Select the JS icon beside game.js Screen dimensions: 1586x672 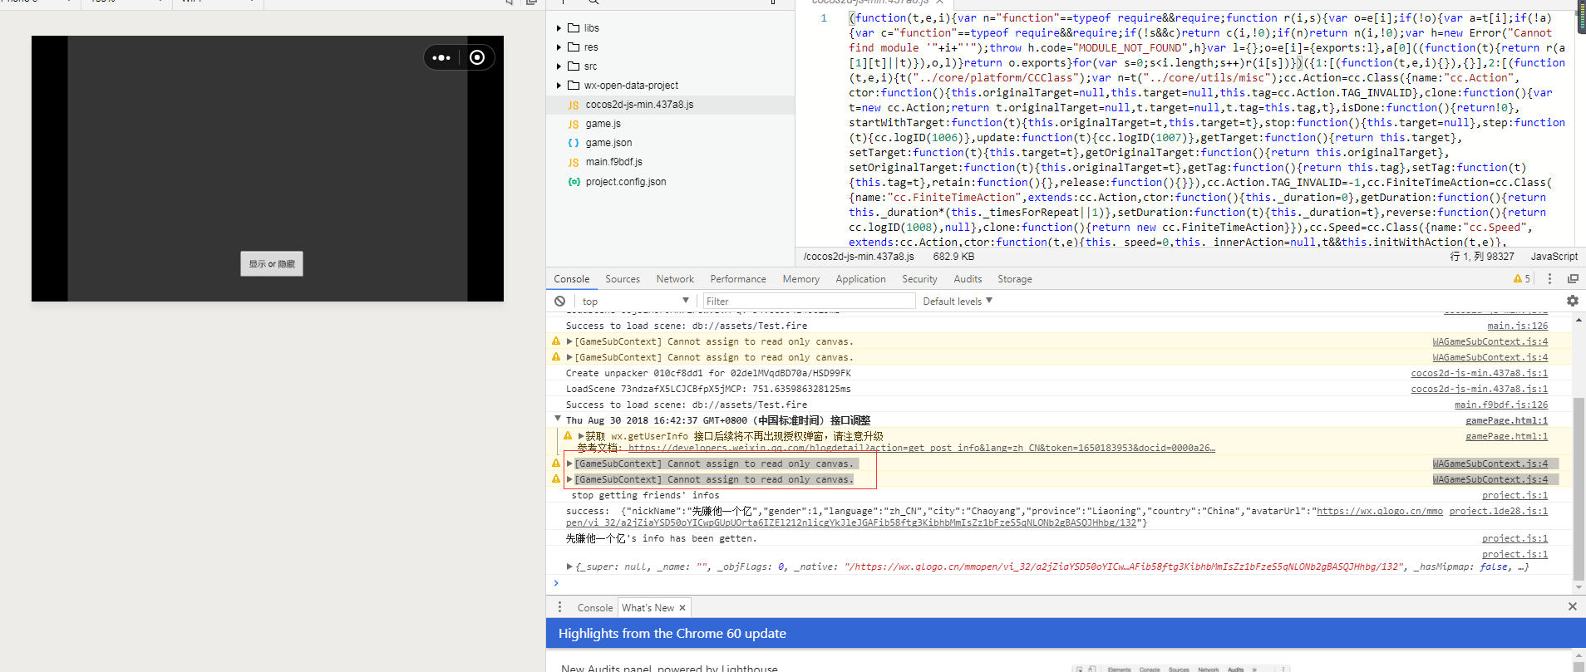574,125
